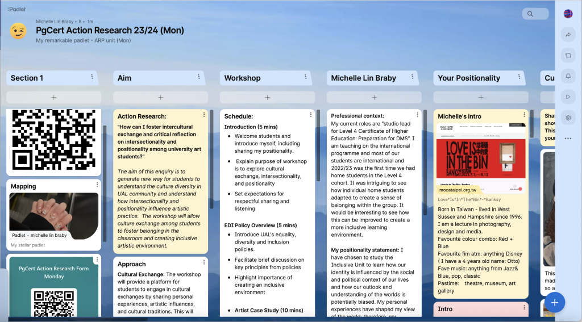Add a post under Aim

click(160, 97)
